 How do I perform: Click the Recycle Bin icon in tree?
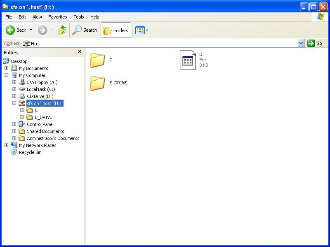tap(14, 152)
